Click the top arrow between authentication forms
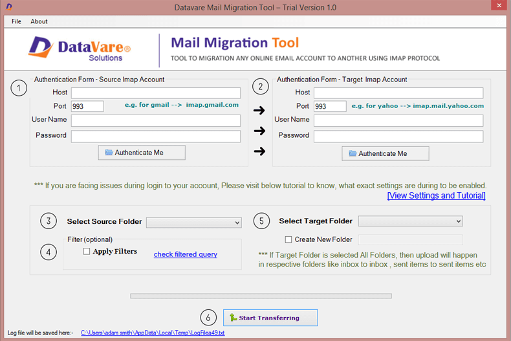The height and width of the screenshot is (341, 511). tap(259, 111)
